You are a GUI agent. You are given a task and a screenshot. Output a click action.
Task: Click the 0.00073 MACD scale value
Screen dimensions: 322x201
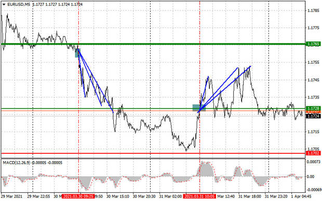click(313, 162)
